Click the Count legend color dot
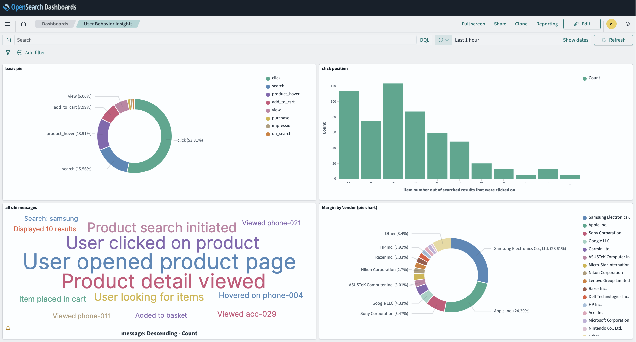The height and width of the screenshot is (342, 636). click(x=585, y=78)
